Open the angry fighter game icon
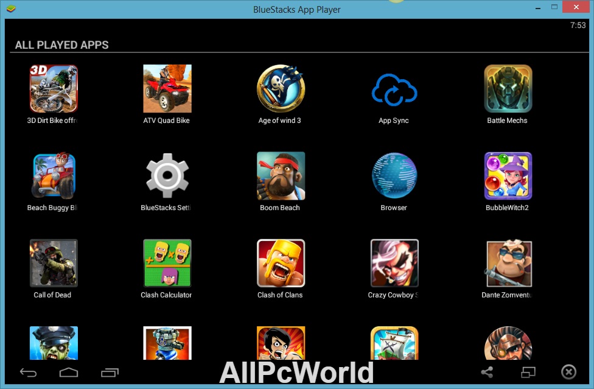 [x=281, y=343]
